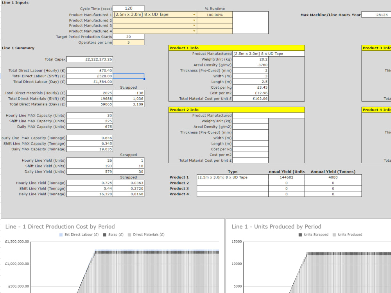This screenshot has width=391, height=293.
Task: Select the Cycle Time value 120
Action: [128, 8]
